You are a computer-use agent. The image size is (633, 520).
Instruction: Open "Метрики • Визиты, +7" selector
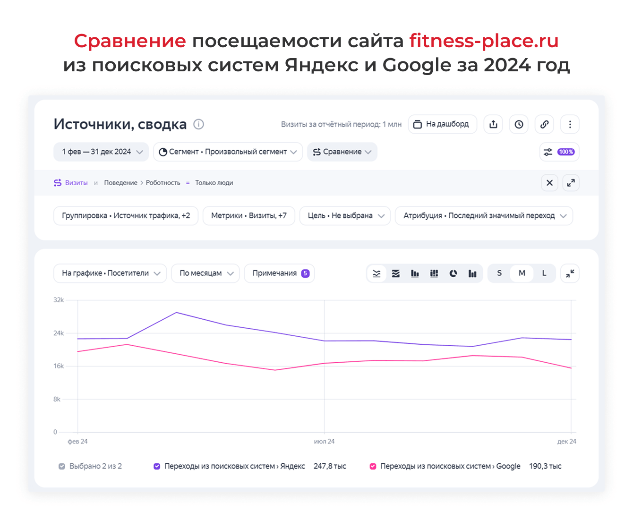click(x=249, y=216)
